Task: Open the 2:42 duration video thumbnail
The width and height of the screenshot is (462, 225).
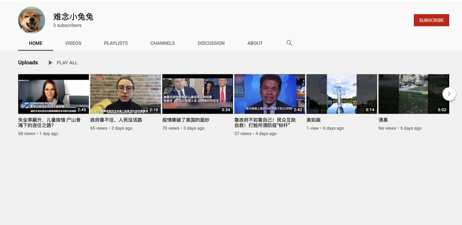Action: (x=269, y=94)
